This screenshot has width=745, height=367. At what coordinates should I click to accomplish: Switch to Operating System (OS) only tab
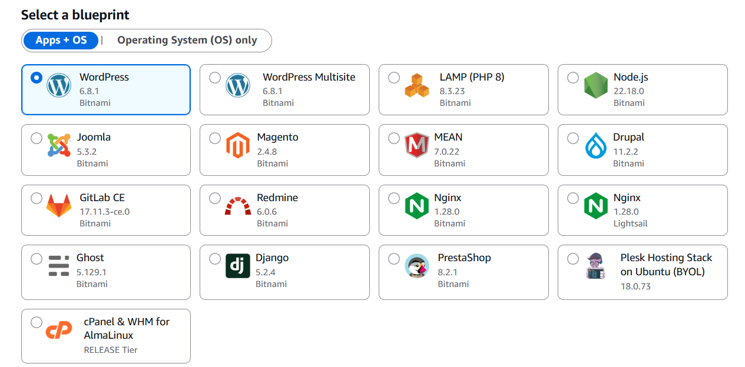click(187, 41)
